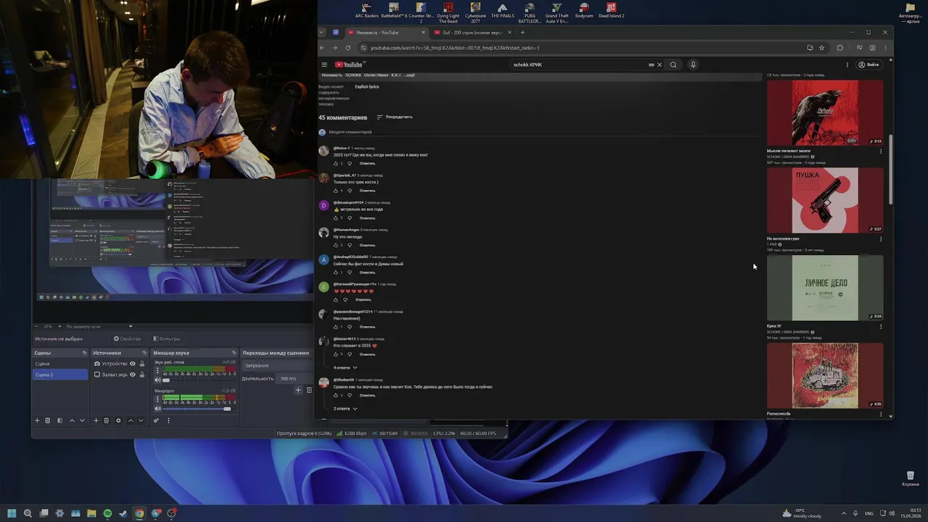Open ПУШКА video thumbnail
Image resolution: width=928 pixels, height=522 pixels.
pyautogui.click(x=825, y=200)
